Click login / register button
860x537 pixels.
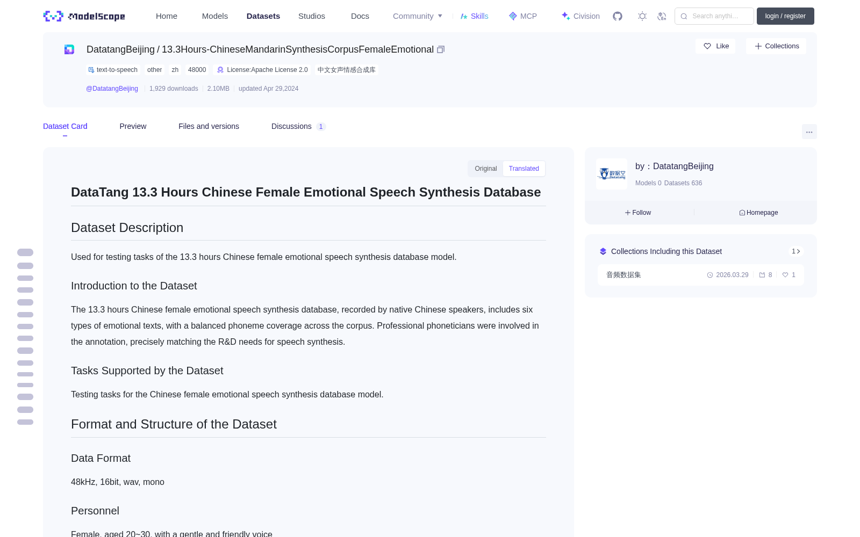pos(785,16)
